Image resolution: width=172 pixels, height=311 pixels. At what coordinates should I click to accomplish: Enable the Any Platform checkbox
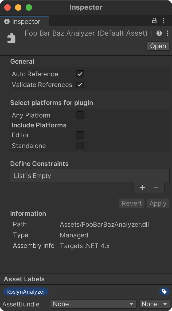click(x=80, y=115)
